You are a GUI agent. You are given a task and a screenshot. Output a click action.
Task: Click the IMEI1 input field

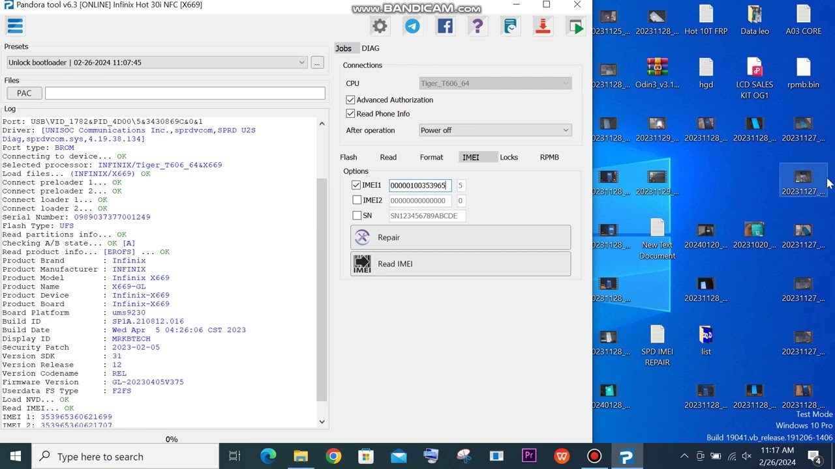click(420, 186)
